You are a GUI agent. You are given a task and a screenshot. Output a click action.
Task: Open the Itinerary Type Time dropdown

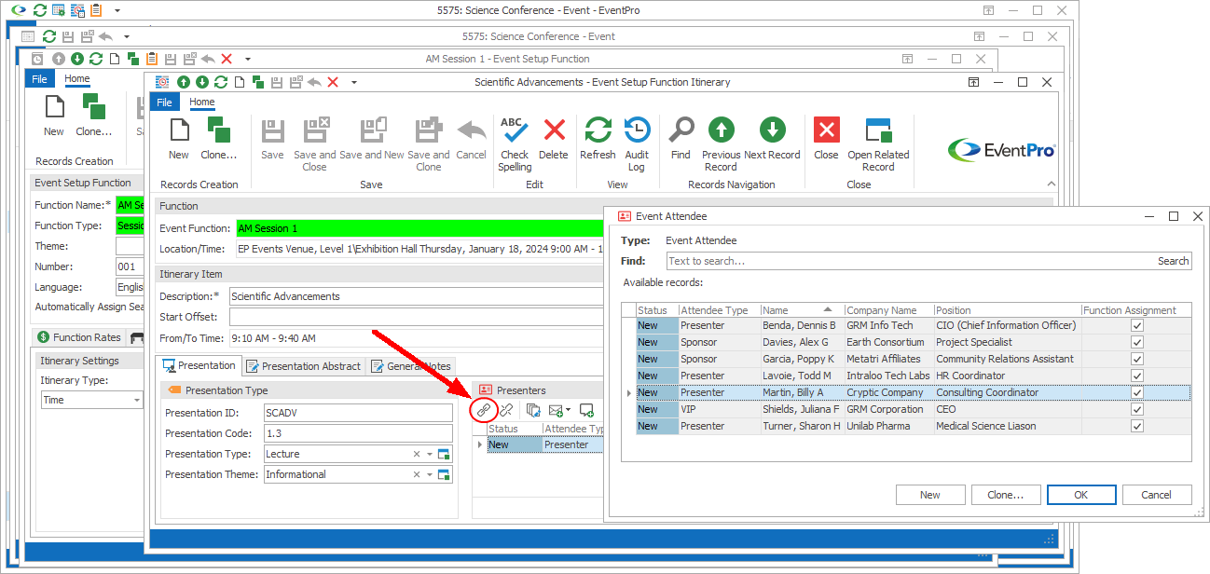click(x=137, y=400)
